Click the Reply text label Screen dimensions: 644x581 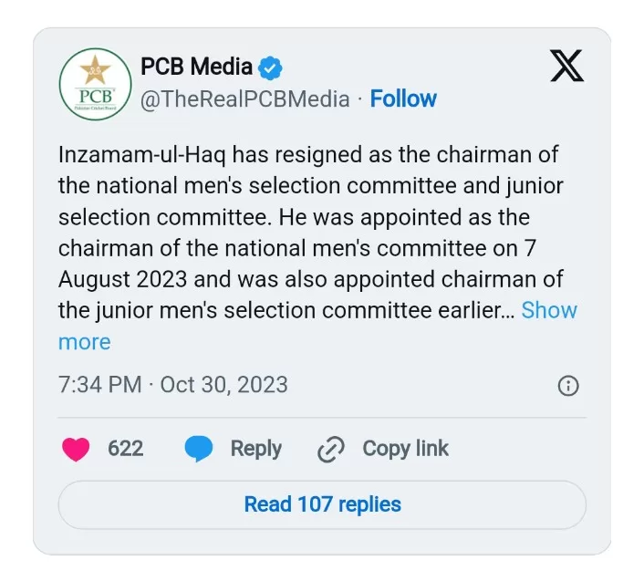click(255, 449)
